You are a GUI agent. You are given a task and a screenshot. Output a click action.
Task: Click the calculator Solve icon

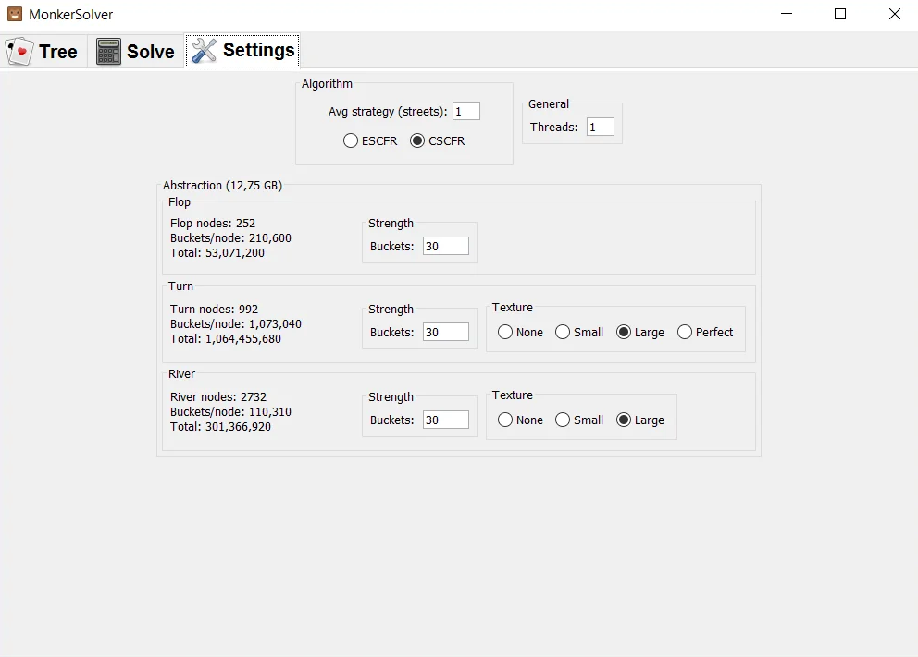coord(108,52)
